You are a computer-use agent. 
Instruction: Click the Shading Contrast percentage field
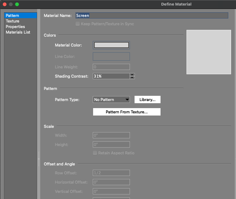click(111, 76)
